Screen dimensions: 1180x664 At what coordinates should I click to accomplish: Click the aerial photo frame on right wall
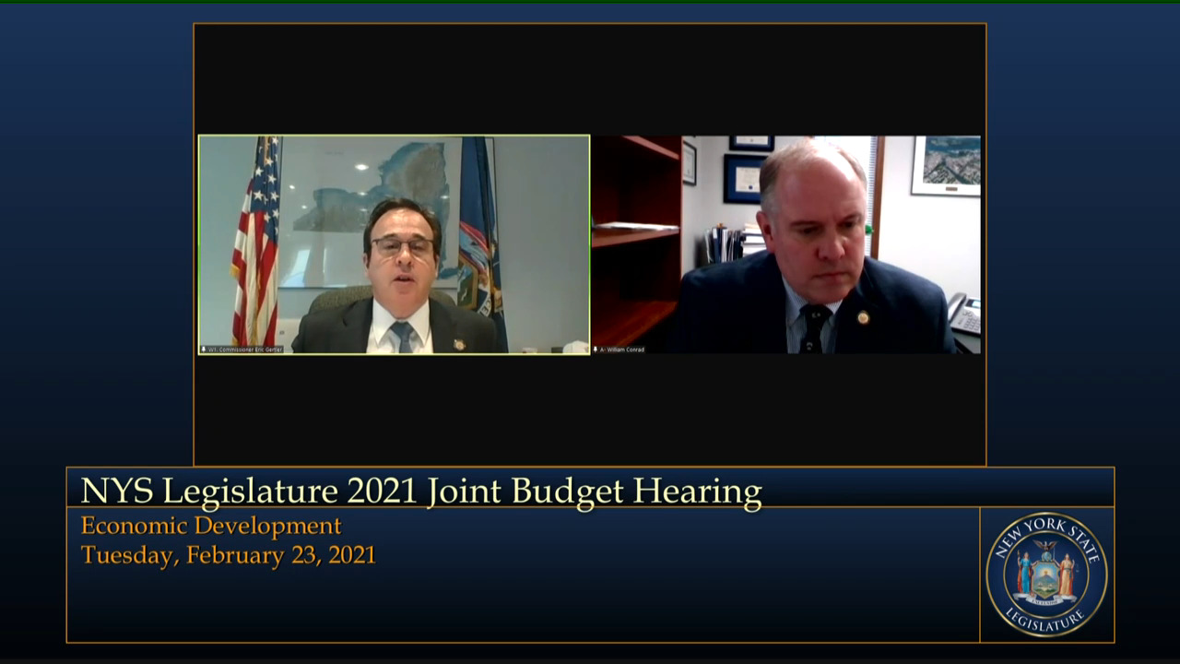point(945,164)
